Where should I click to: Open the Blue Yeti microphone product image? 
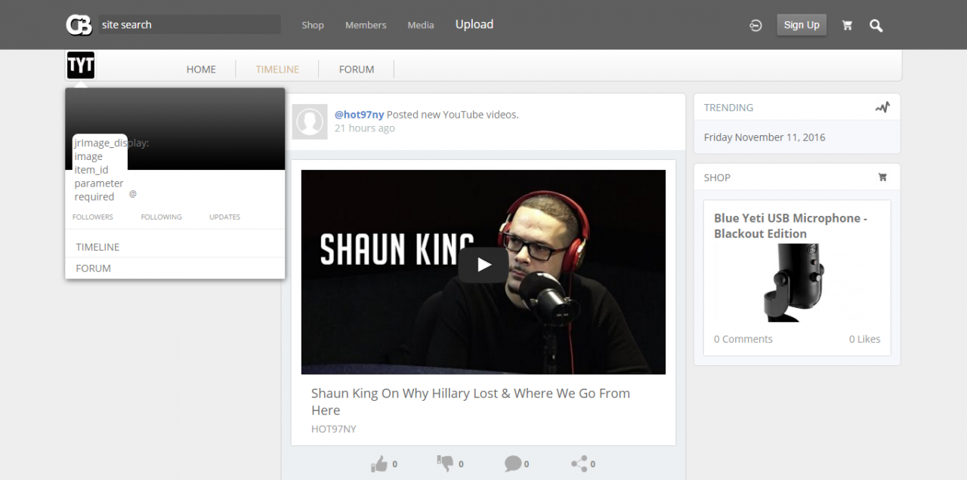tap(797, 283)
